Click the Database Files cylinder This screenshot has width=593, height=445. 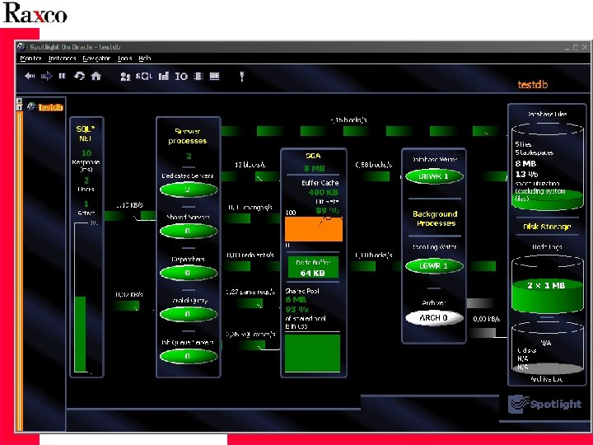pos(547,166)
